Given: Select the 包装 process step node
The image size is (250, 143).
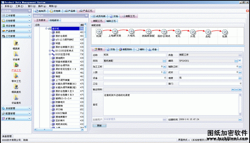Looking at the screenshot, I should coord(225,32).
